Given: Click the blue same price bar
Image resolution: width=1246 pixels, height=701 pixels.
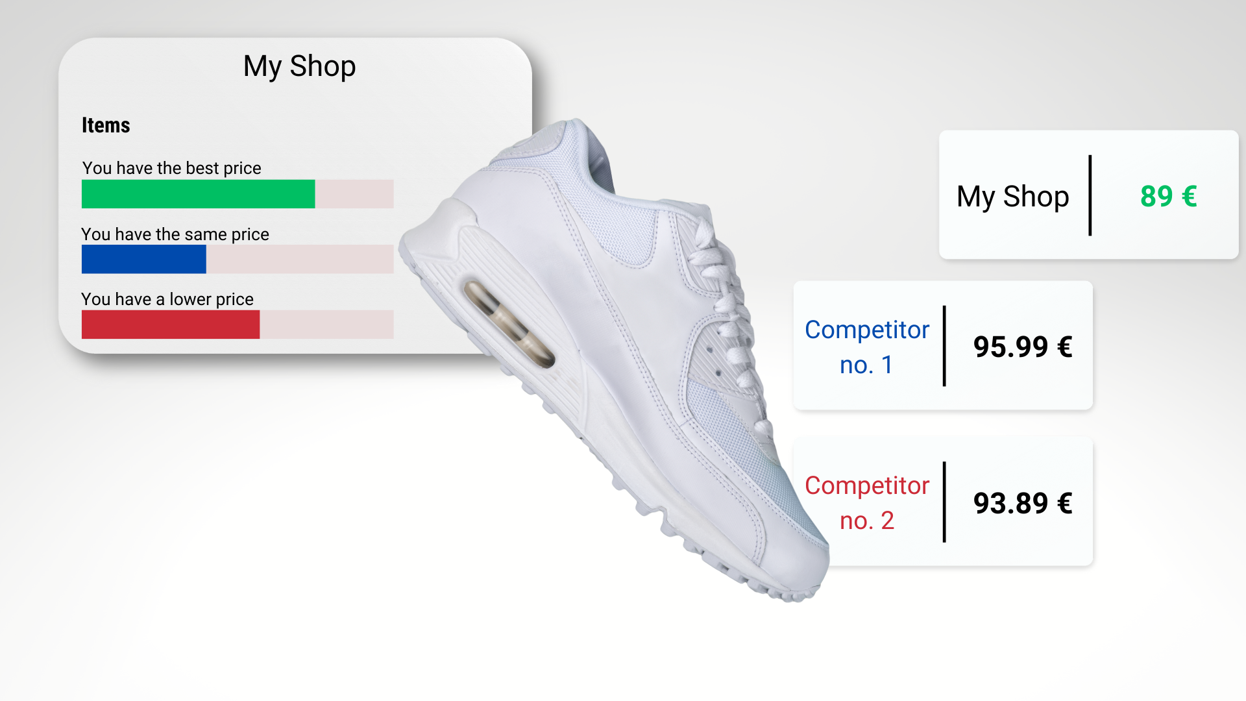Looking at the screenshot, I should coord(144,259).
